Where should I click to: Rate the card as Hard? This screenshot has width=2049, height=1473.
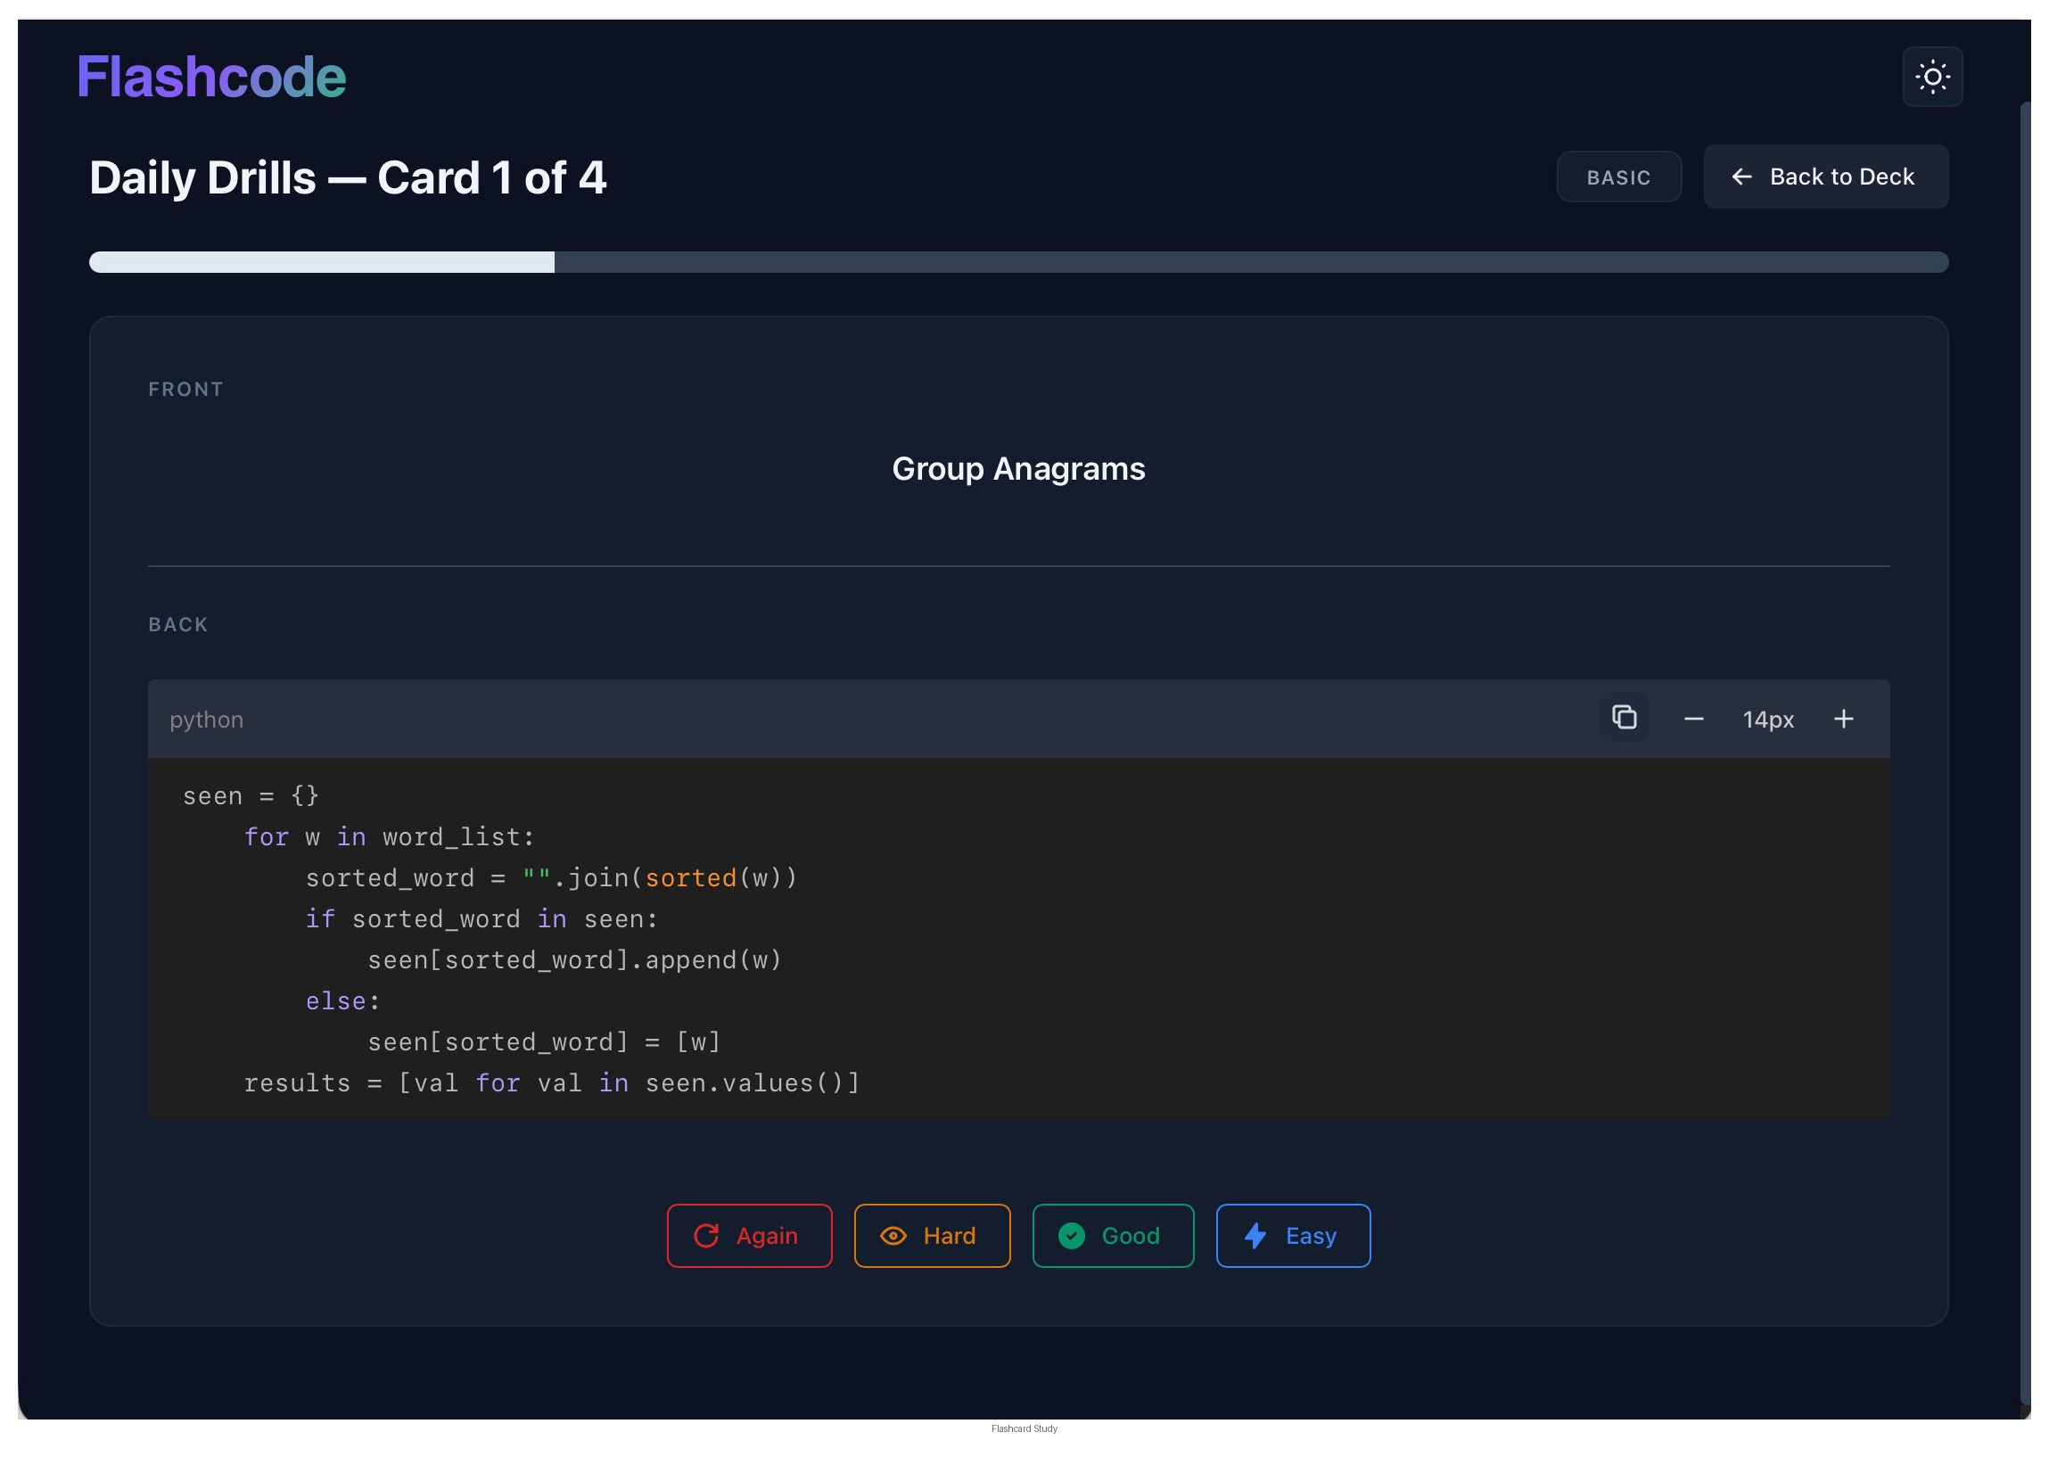click(x=932, y=1235)
